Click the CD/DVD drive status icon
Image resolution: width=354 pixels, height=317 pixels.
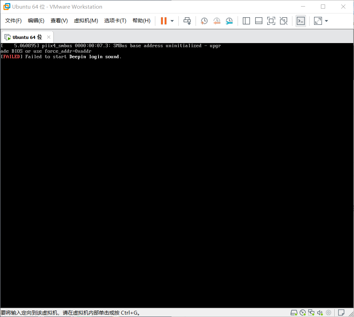303,313
